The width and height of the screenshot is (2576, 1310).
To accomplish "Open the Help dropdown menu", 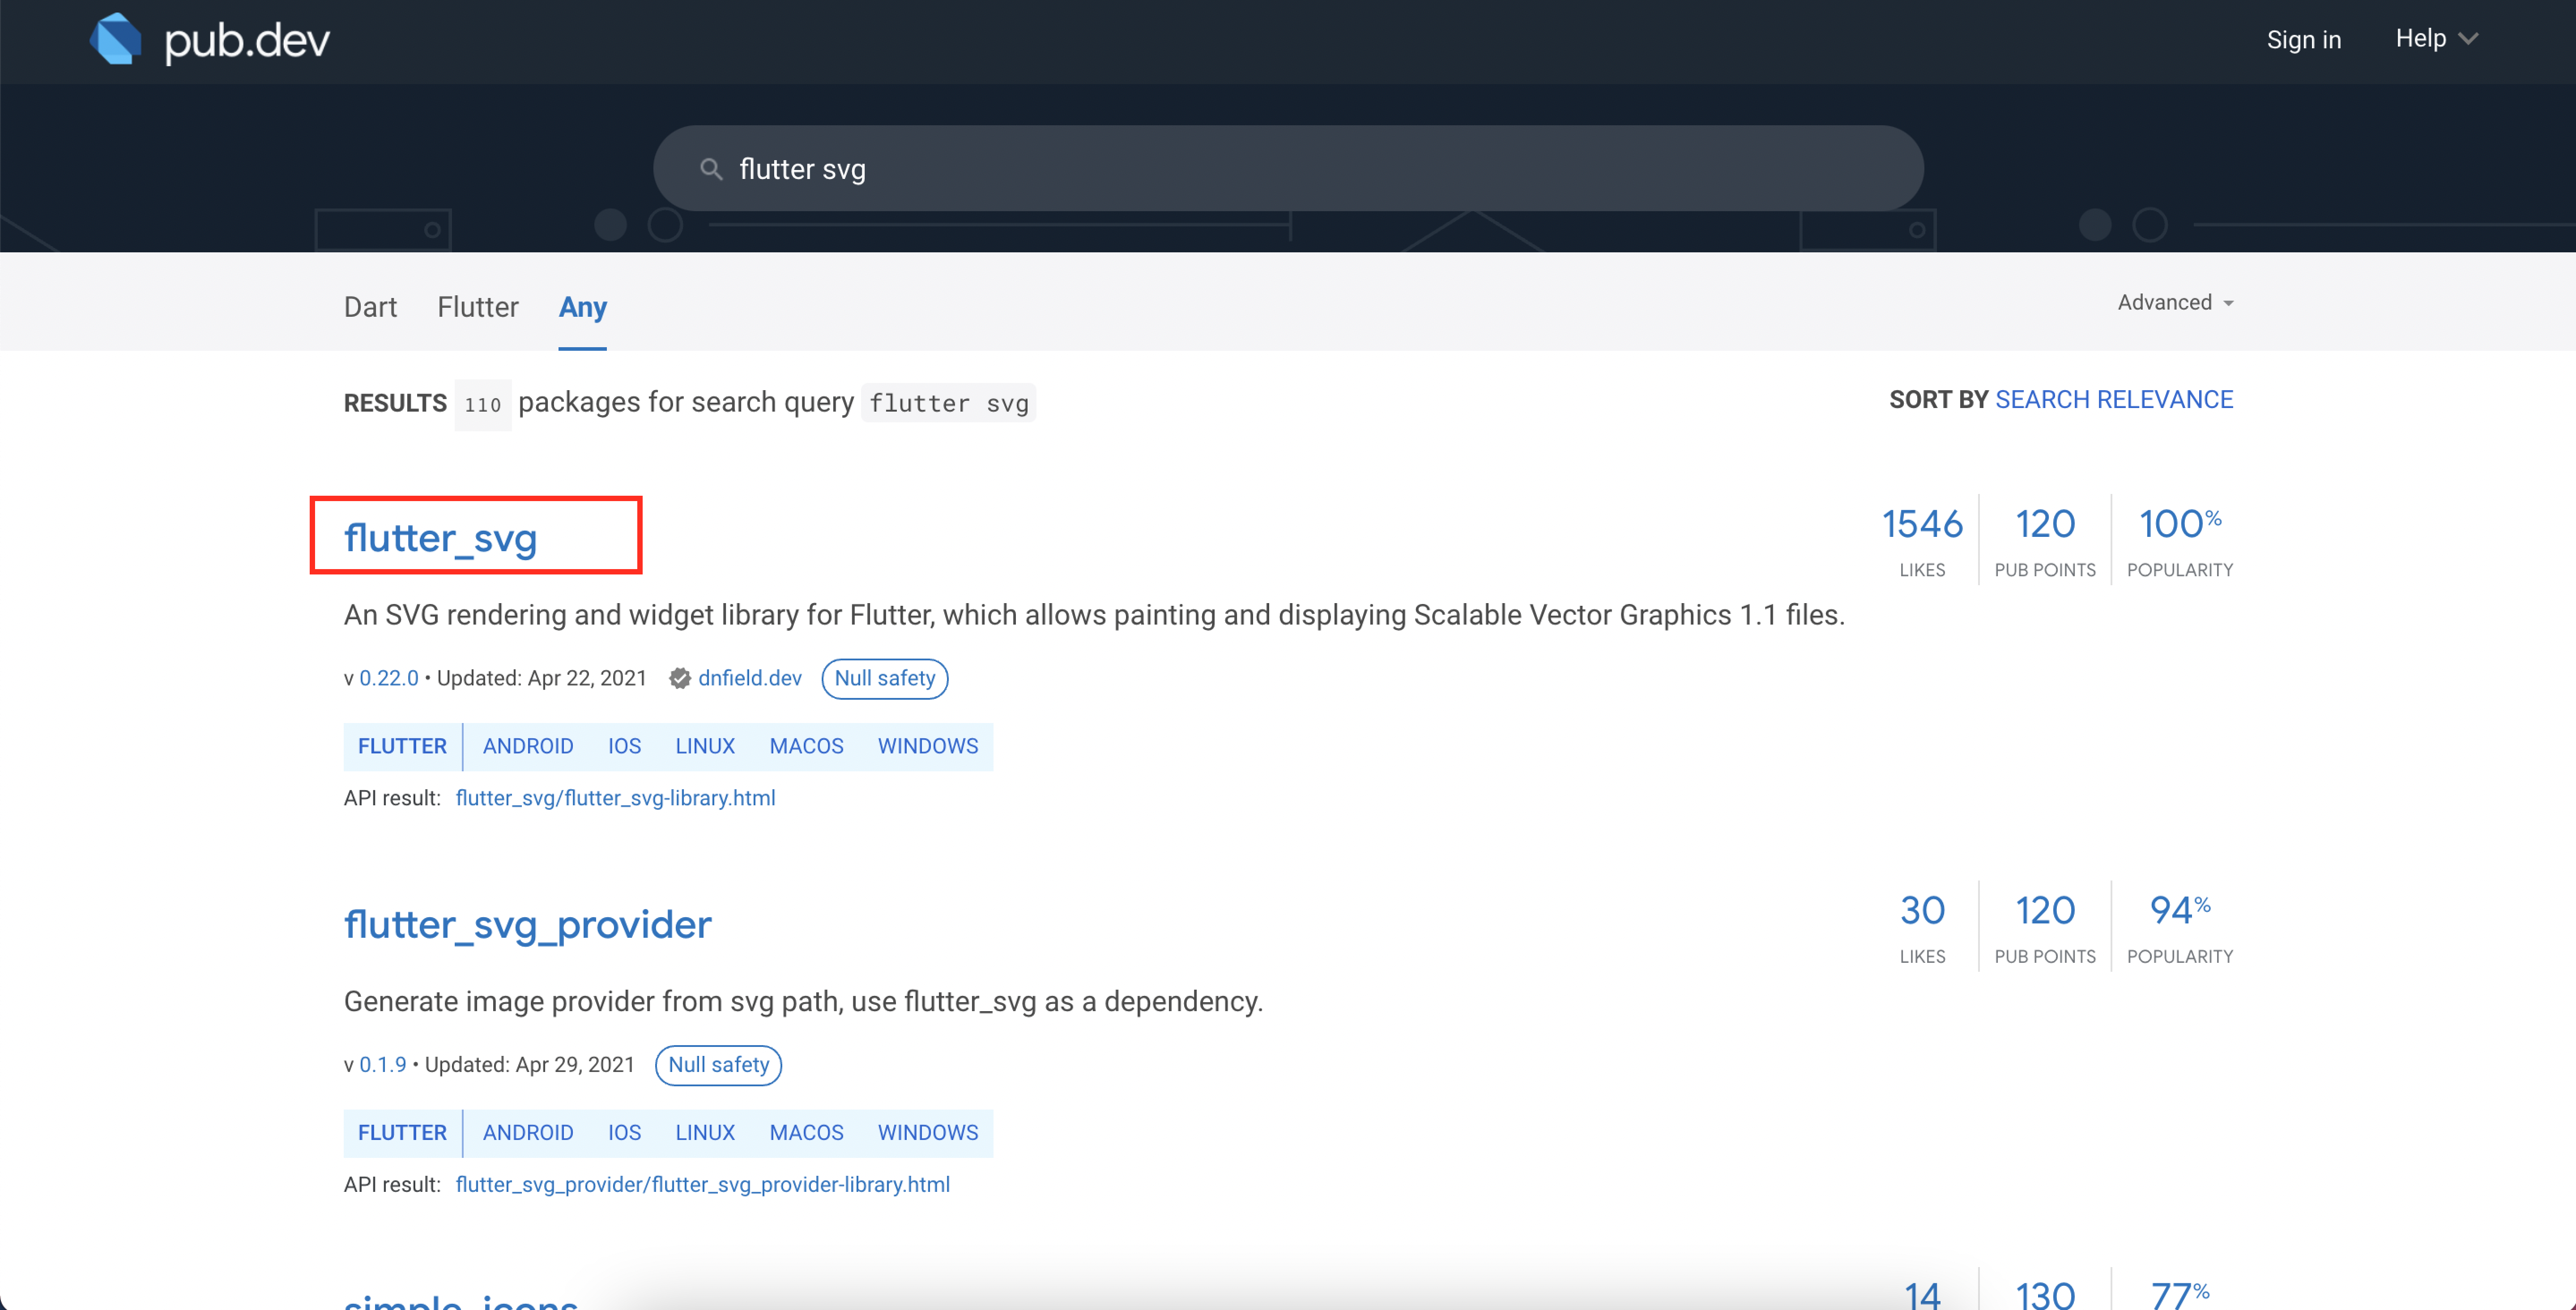I will coord(2436,39).
